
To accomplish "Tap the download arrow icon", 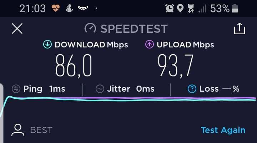I will 47,44.
